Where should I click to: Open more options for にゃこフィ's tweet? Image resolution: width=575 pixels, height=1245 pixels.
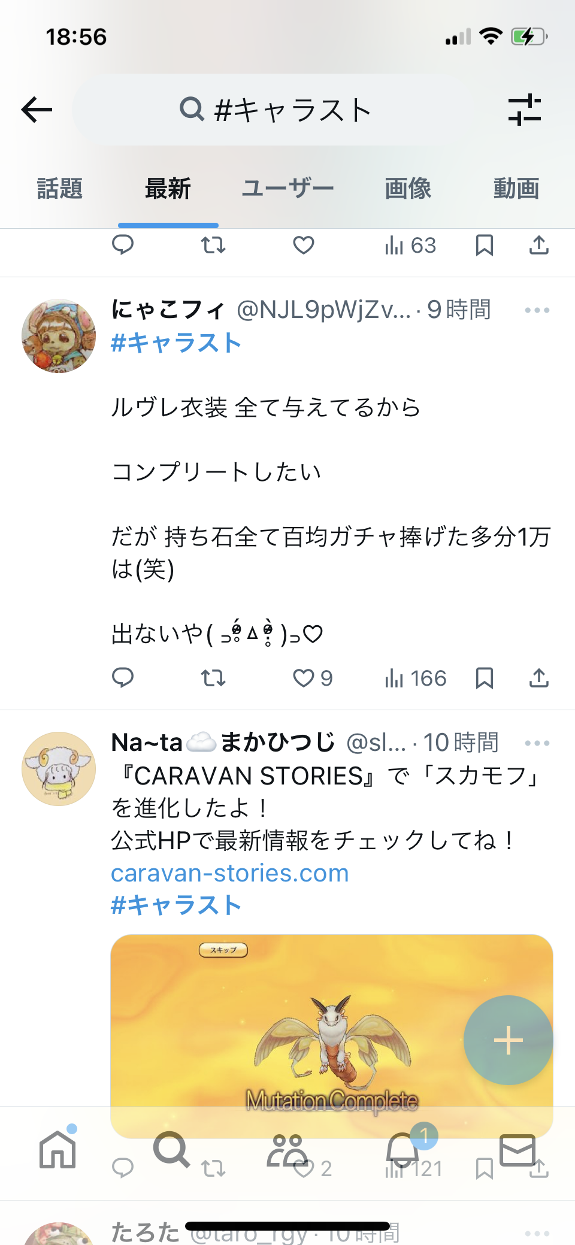pyautogui.click(x=537, y=310)
